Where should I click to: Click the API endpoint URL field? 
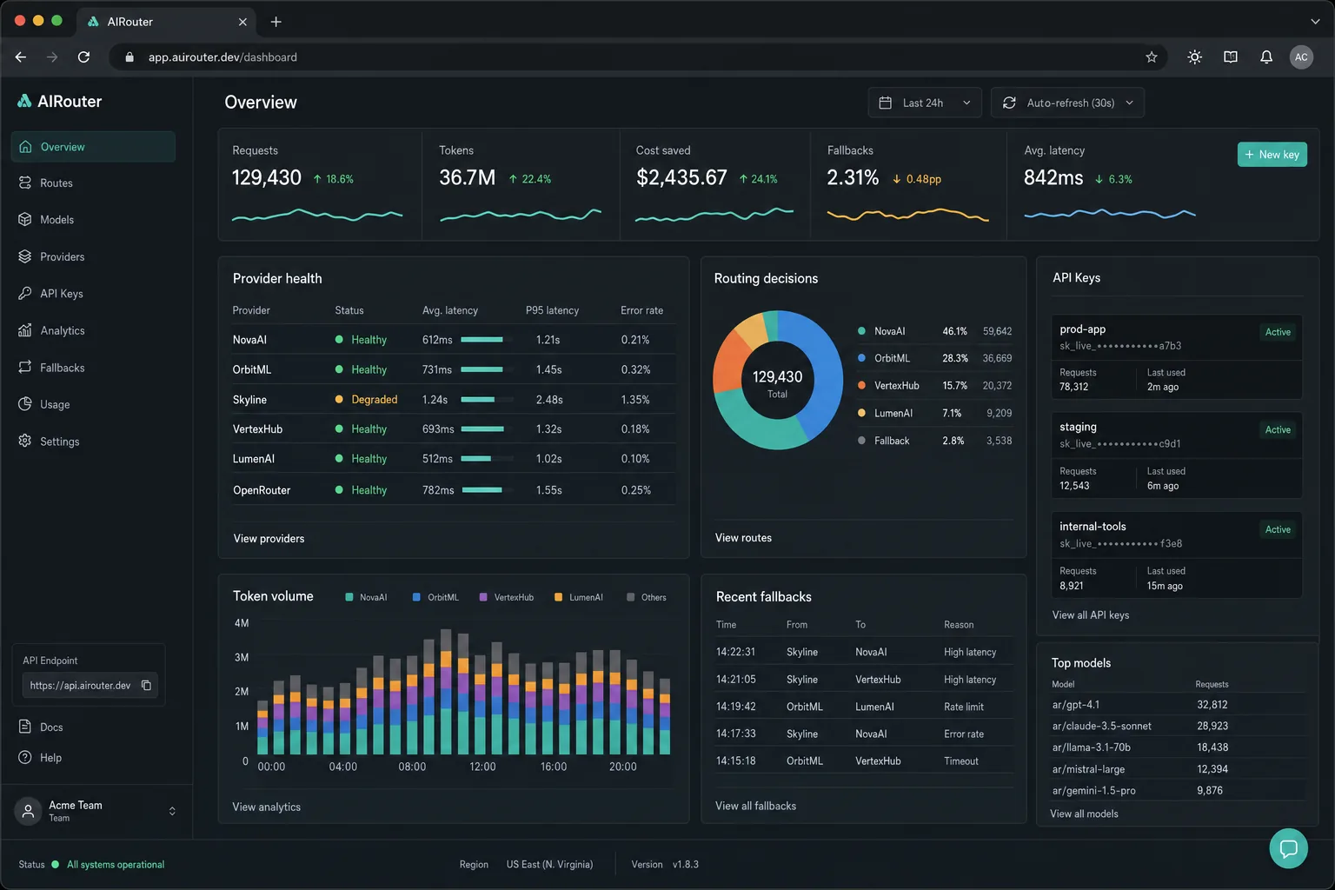click(x=90, y=686)
